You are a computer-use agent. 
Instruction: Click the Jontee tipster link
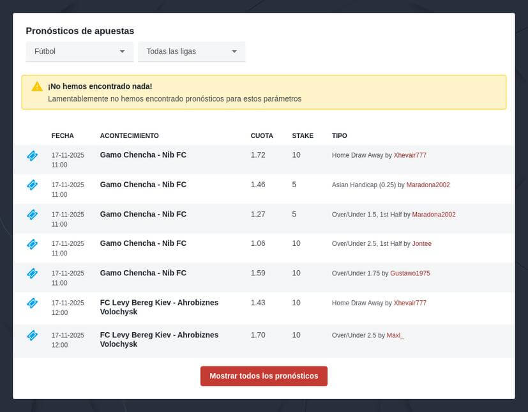(x=422, y=244)
